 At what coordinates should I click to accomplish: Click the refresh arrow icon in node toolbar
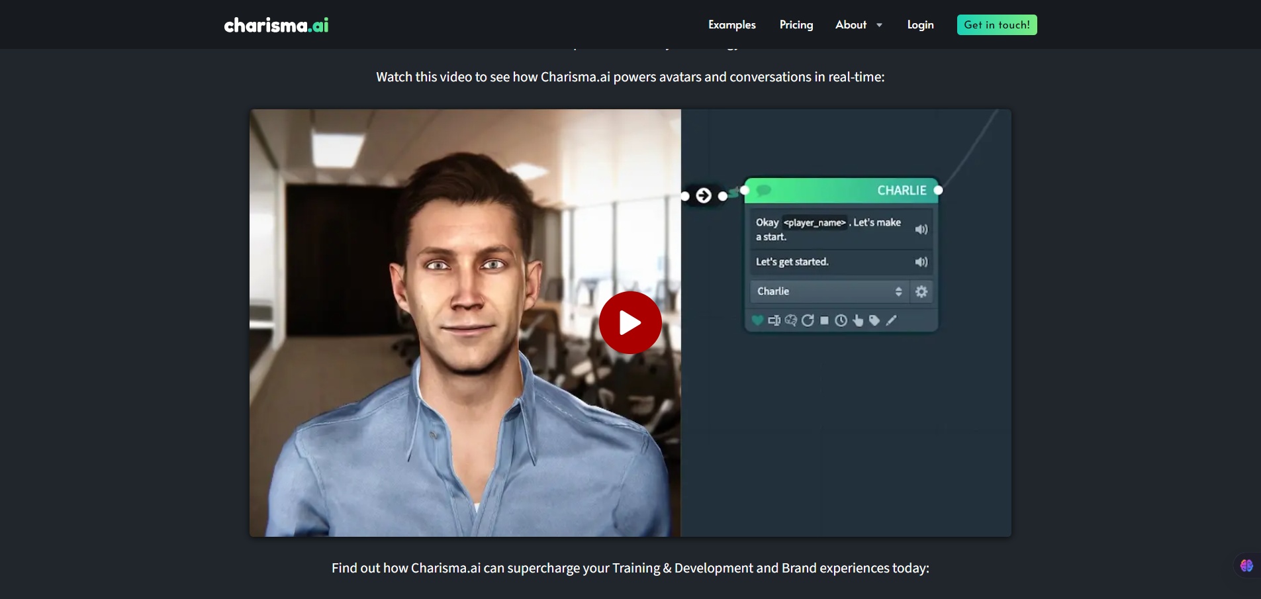tap(808, 320)
